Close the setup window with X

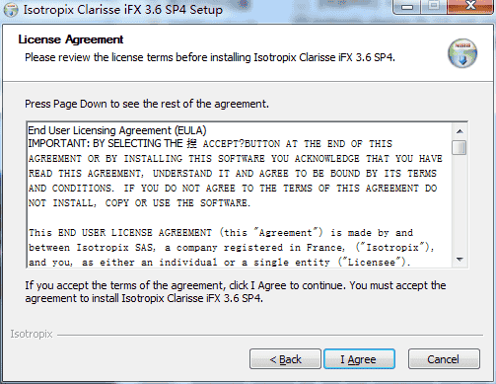[470, 6]
